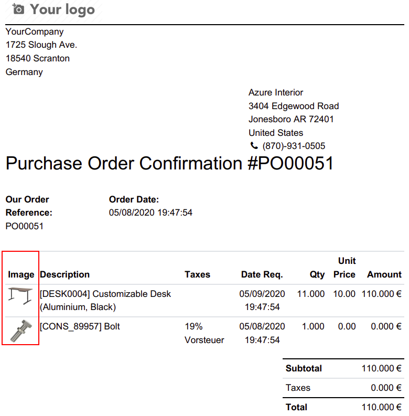Click the Taxes column header

coord(197,274)
